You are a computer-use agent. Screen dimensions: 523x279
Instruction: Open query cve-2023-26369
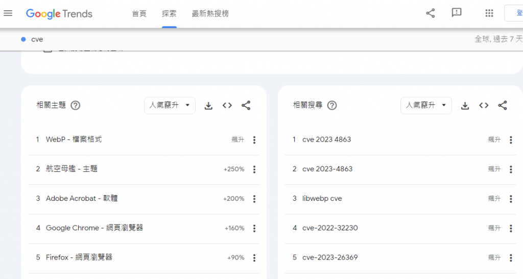(330, 258)
